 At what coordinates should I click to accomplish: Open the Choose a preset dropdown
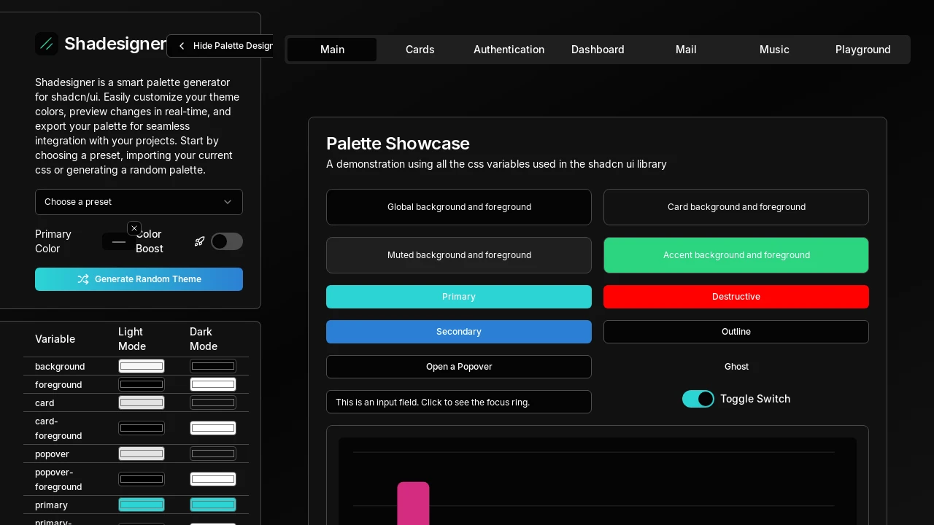pyautogui.click(x=139, y=202)
